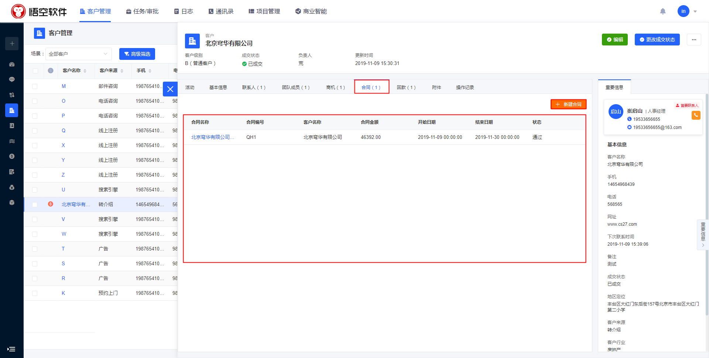Viewport: 709px width, 358px height.
Task: Click the product box icon in sidebar
Action: tap(12, 202)
